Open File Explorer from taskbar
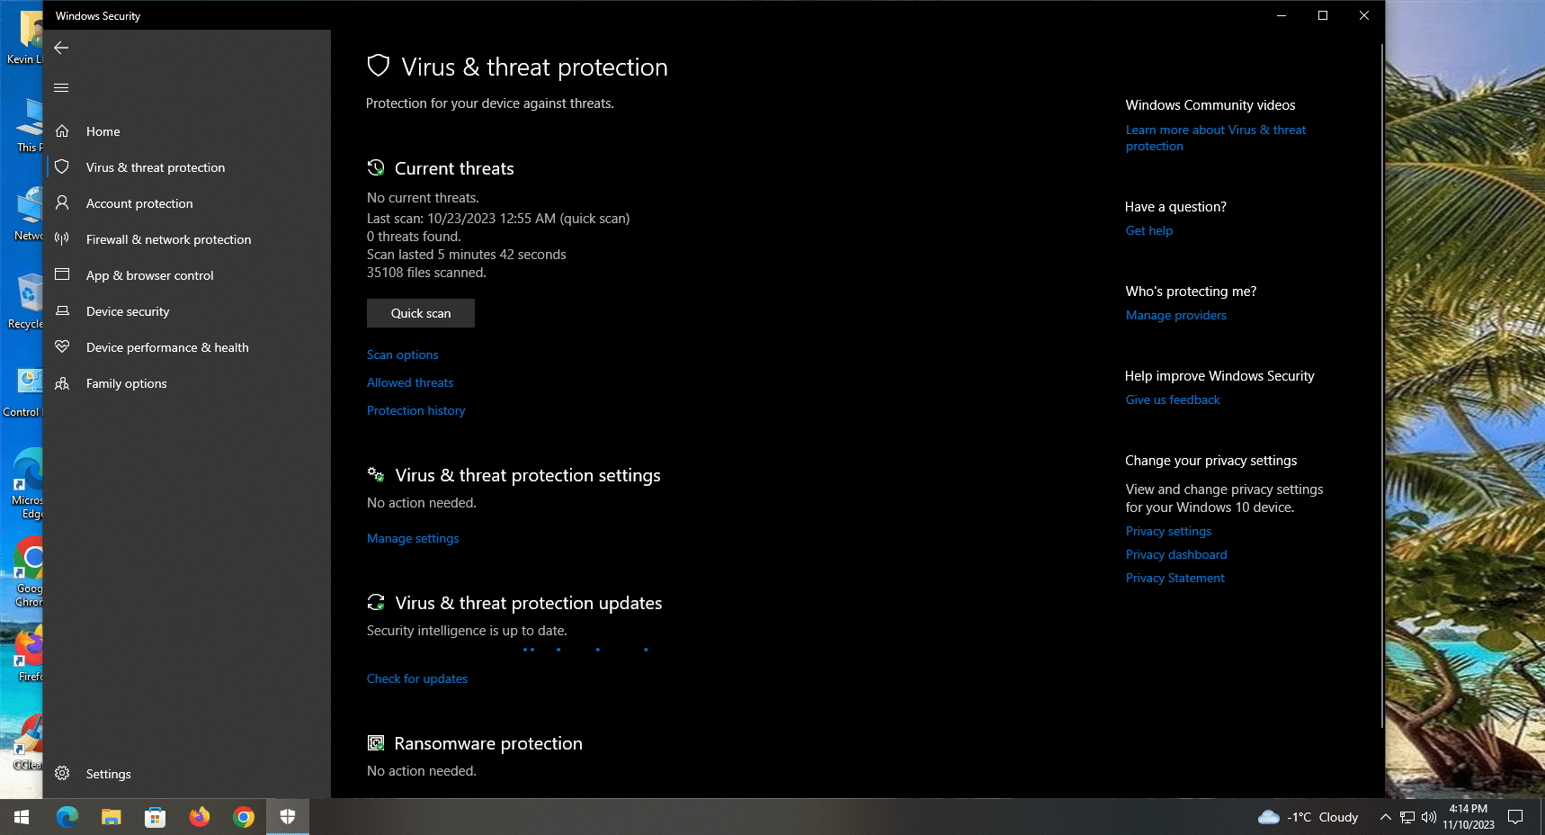 click(112, 817)
